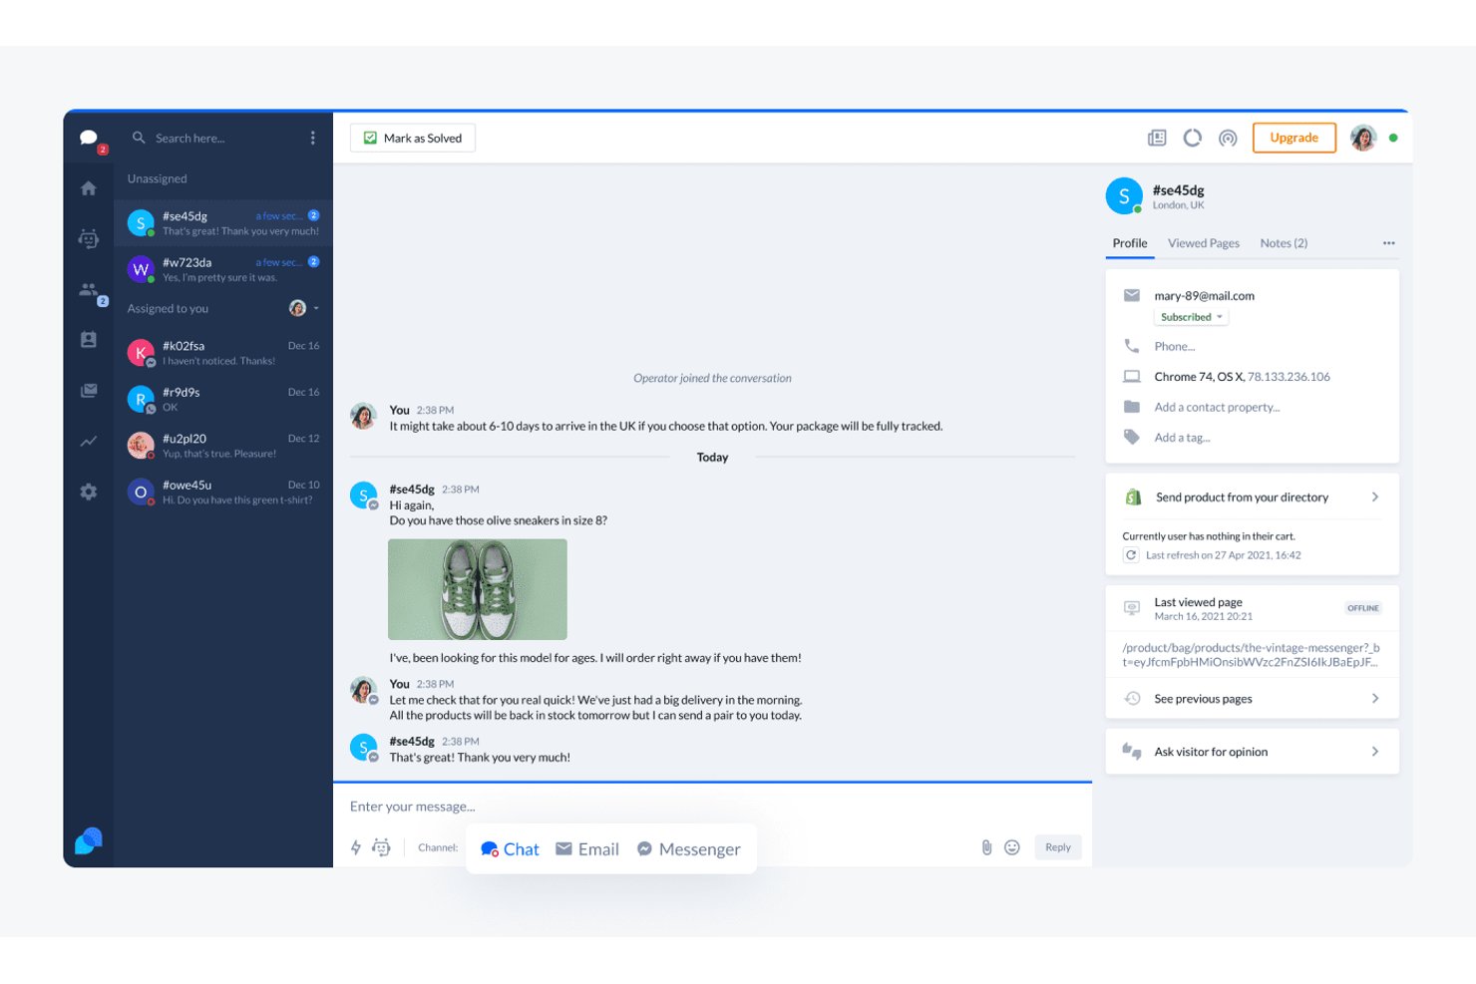Open the contacts icon in sidebar
This screenshot has height=984, width=1476.
[x=89, y=340]
